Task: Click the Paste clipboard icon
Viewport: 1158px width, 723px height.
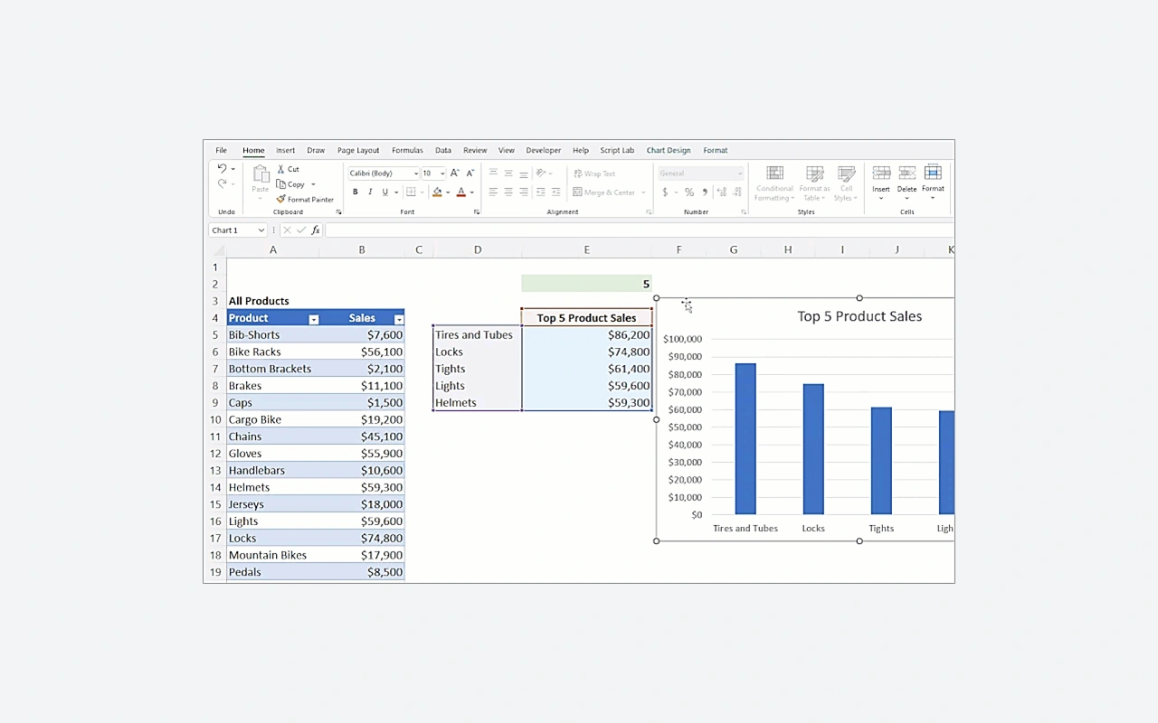Action: coord(261,174)
